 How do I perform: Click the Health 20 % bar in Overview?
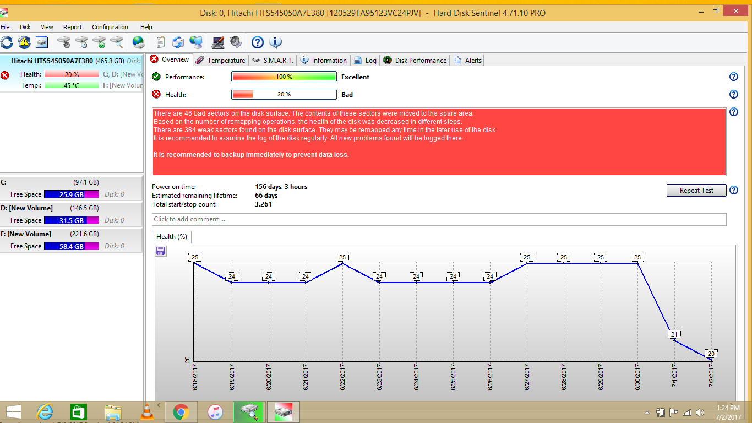(x=284, y=94)
